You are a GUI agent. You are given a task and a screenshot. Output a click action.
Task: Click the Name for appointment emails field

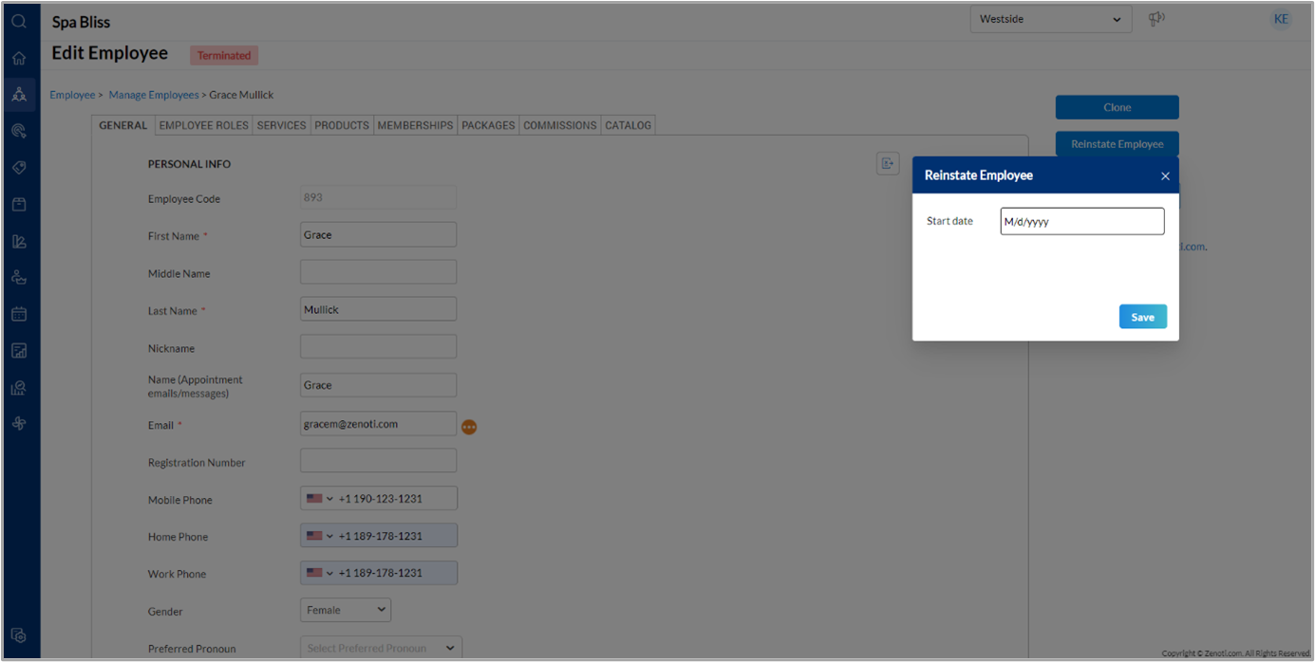(378, 385)
